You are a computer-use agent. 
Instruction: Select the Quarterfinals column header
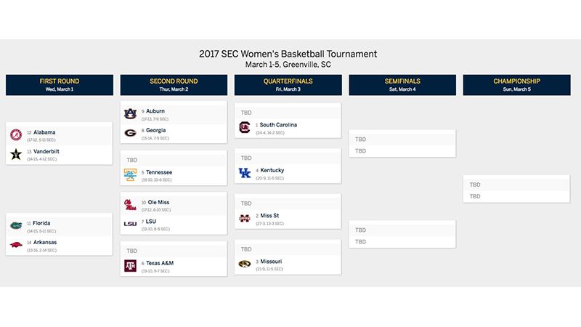[288, 85]
